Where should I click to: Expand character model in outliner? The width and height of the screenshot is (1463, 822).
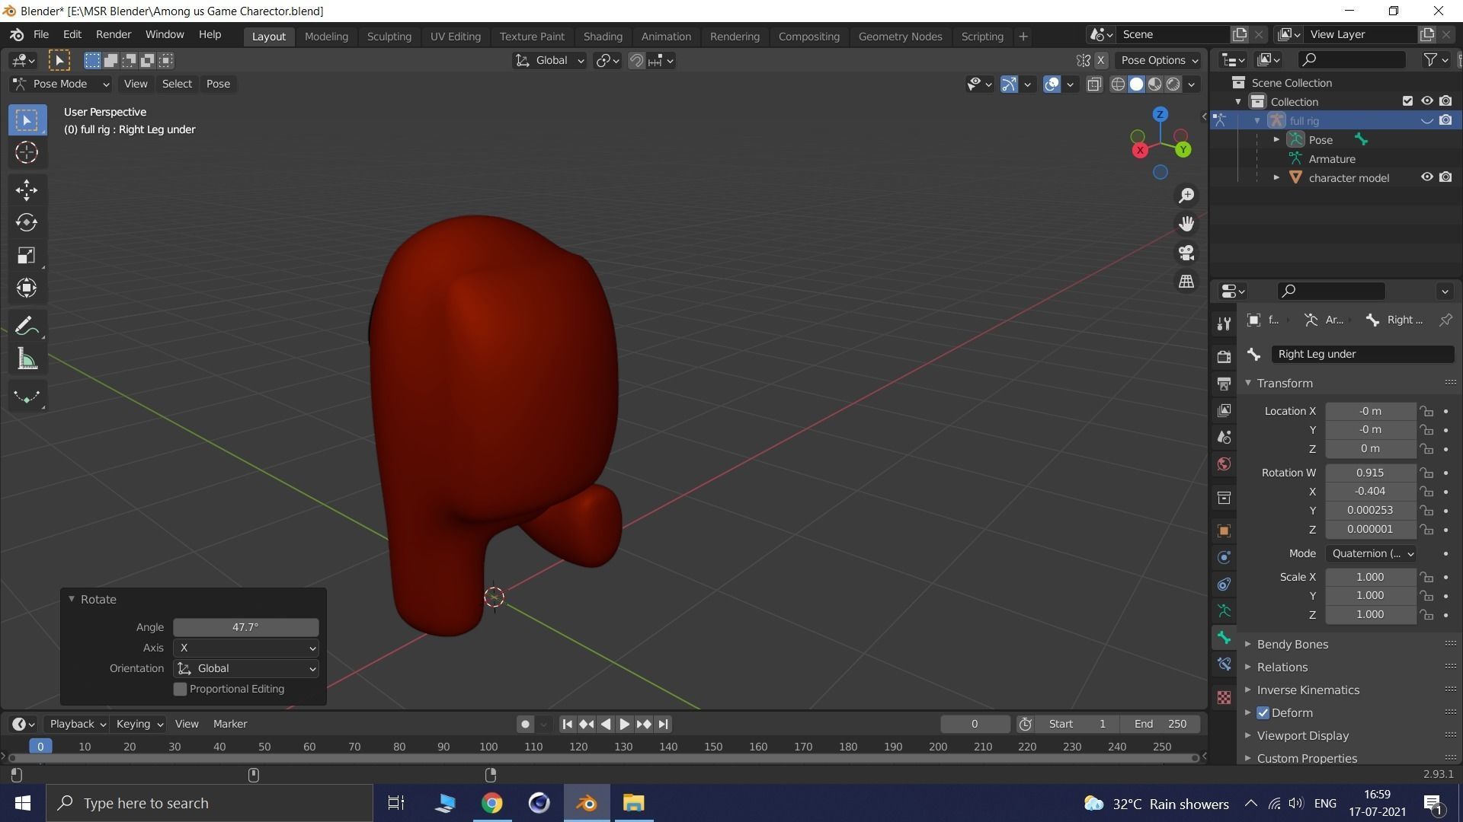point(1276,177)
